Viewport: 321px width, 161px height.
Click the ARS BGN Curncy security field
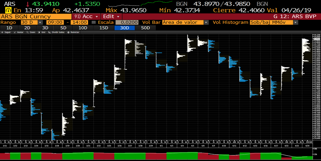point(36,16)
